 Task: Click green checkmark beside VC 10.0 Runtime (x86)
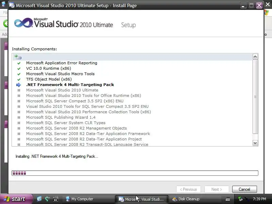19,69
